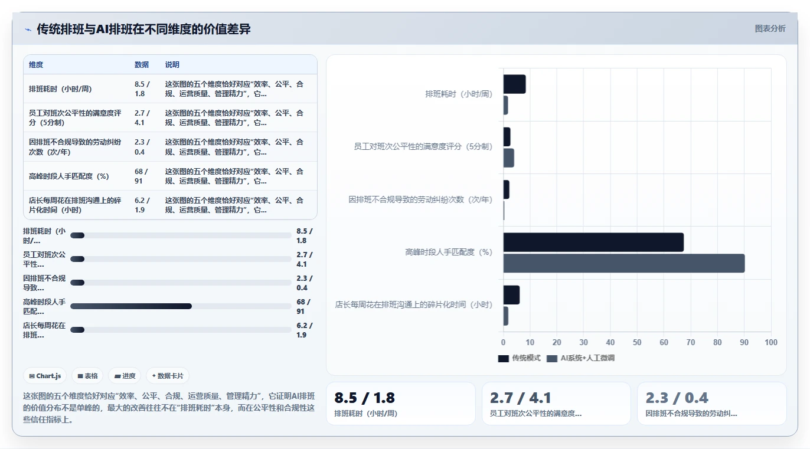Click table row 员工对班次公平性的满意度评分
This screenshot has height=449, width=810.
pyautogui.click(x=170, y=117)
